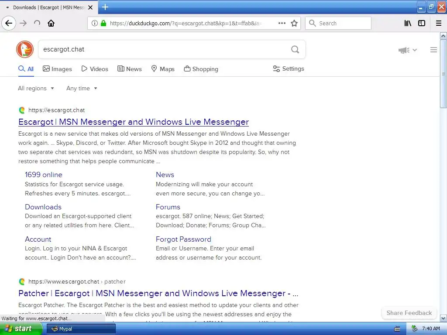
Task: Open the News sitelink under Escargot result
Action: tap(165, 174)
